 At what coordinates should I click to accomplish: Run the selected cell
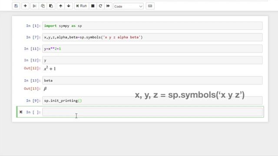[81, 6]
